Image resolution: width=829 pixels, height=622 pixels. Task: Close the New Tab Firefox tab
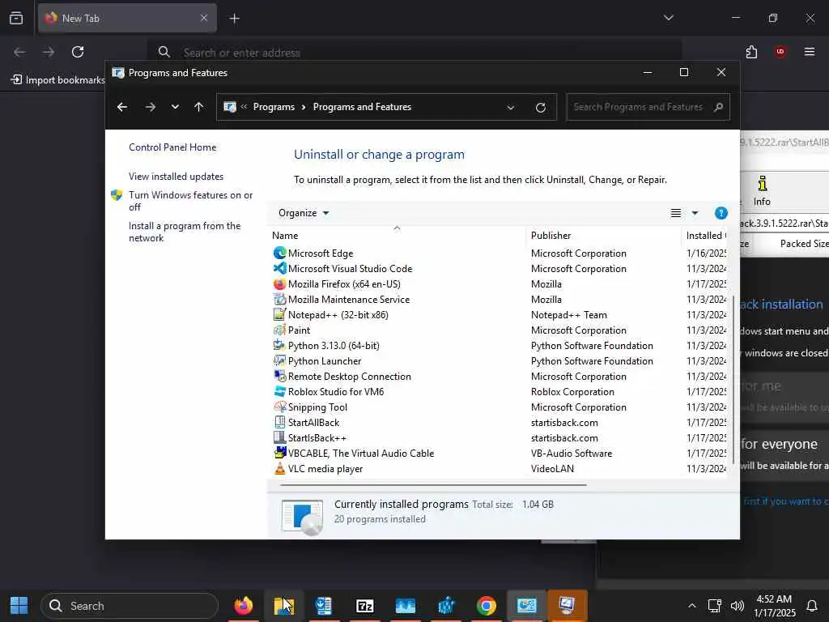[x=204, y=18]
